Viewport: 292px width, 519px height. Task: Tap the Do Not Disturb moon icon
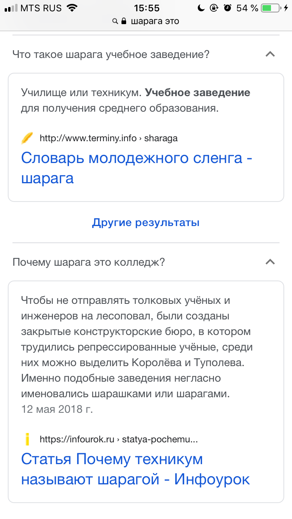pyautogui.click(x=201, y=8)
